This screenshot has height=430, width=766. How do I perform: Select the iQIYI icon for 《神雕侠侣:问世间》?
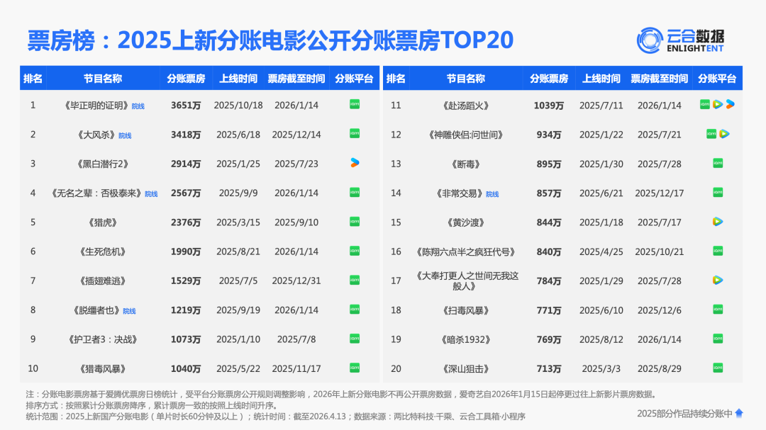coord(712,134)
